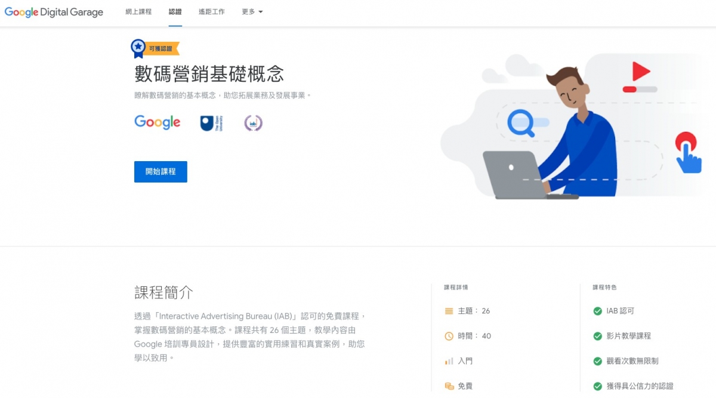The image size is (716, 398).
Task: Click the 開始課程 button
Action: pos(161,171)
